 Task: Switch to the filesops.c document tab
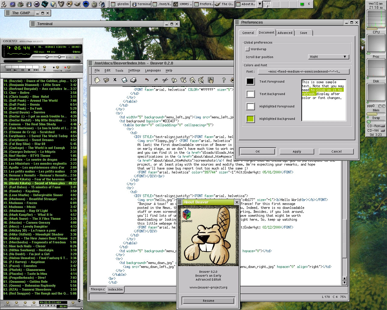(98, 289)
